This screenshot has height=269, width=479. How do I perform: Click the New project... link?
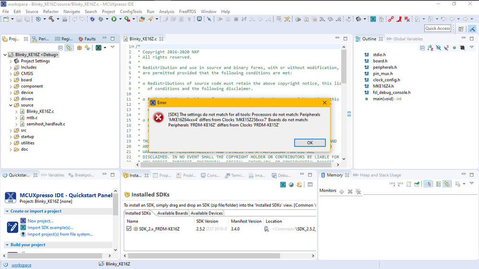click(40, 221)
